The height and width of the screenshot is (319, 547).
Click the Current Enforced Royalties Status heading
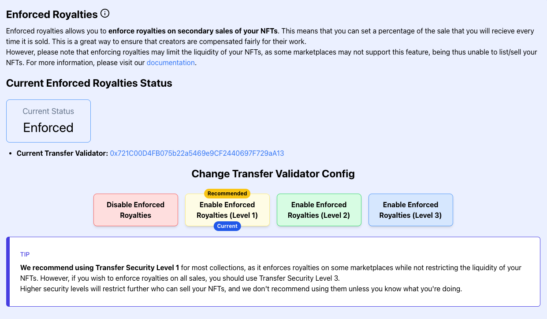tap(89, 83)
